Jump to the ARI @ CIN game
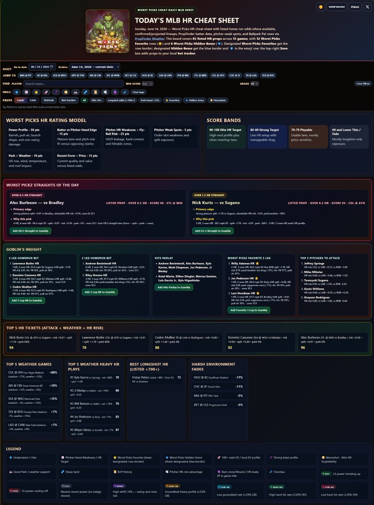Screen dimensions: 374x505 click(95, 75)
